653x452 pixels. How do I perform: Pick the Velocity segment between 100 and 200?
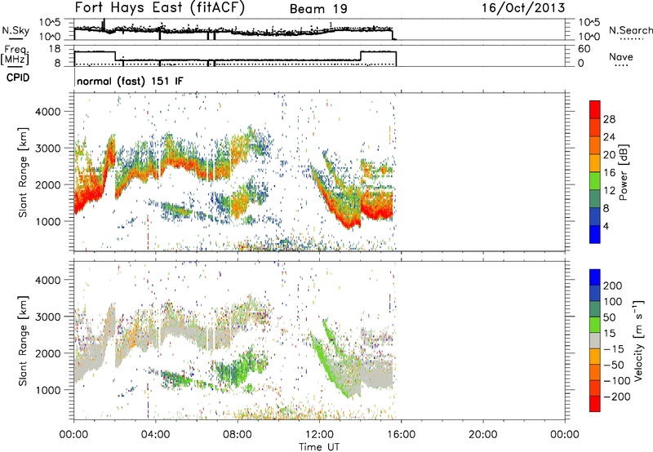click(x=595, y=293)
